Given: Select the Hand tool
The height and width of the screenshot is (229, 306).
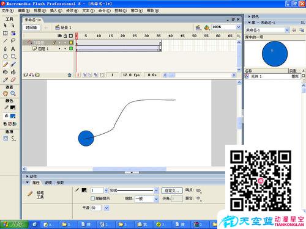Looking at the screenshot, I should click(x=6, y=93).
